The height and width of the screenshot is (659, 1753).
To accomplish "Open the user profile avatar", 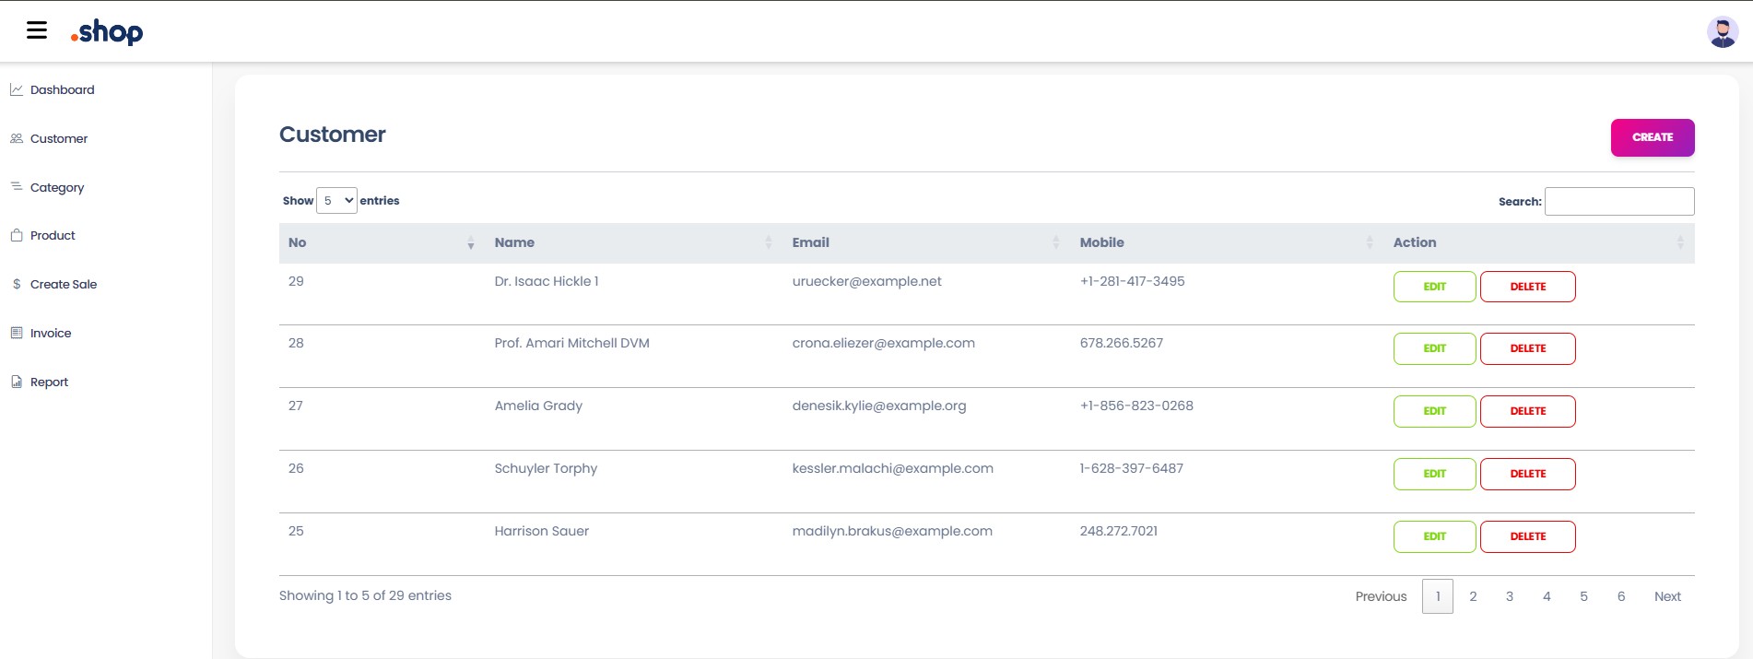I will coord(1722,32).
